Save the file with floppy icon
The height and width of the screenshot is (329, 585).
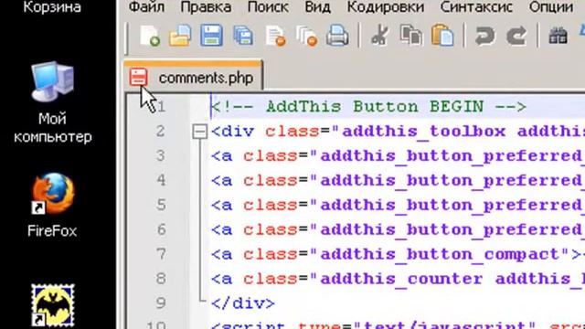(211, 36)
